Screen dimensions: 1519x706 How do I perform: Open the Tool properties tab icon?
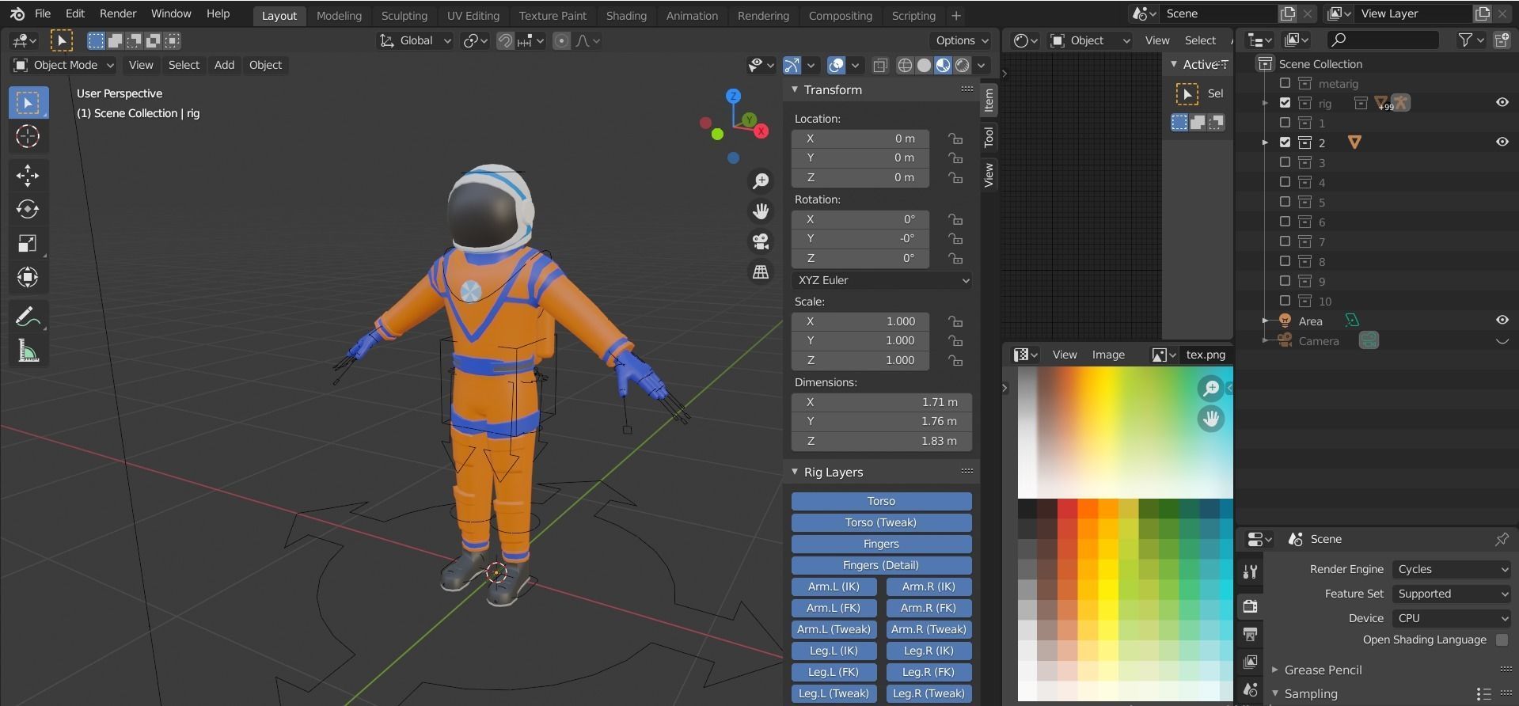(1250, 572)
